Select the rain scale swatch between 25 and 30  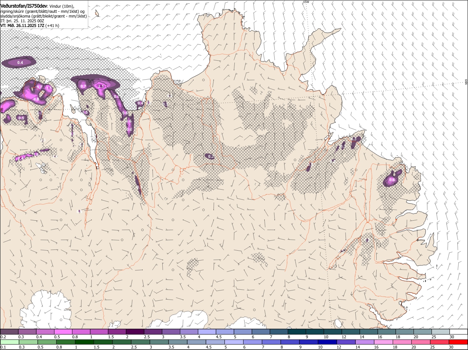(x=440, y=342)
